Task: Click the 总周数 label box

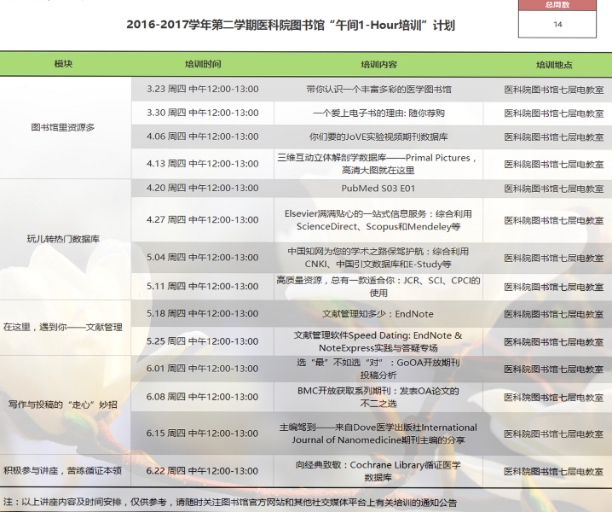Action: click(557, 5)
